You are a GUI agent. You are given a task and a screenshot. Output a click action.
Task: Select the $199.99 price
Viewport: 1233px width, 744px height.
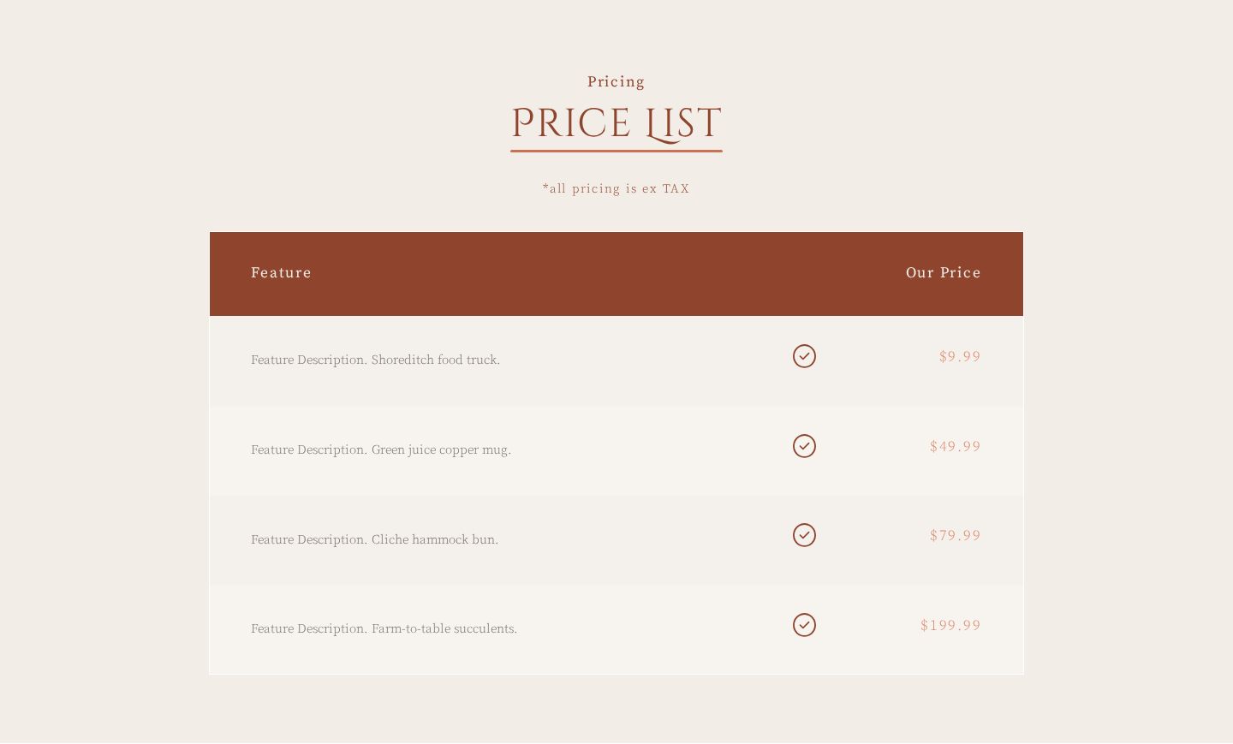coord(950,625)
